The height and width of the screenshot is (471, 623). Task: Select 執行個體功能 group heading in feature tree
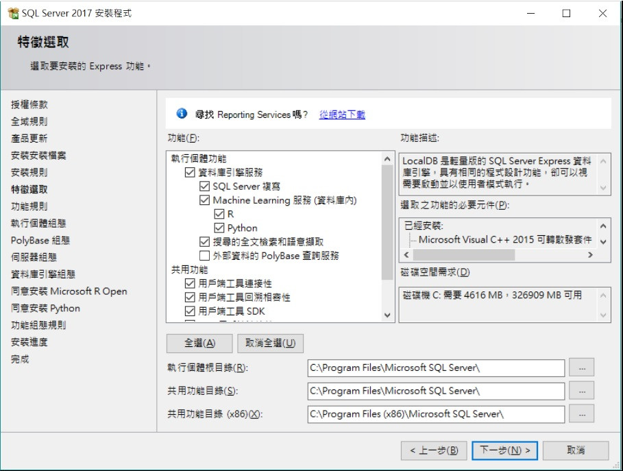199,158
